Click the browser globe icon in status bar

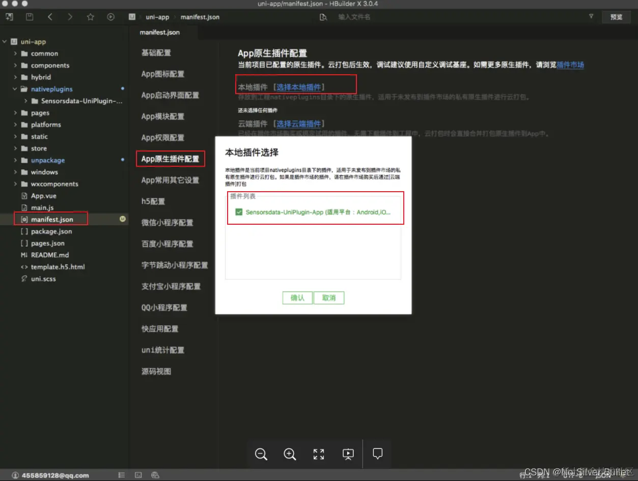(x=155, y=475)
